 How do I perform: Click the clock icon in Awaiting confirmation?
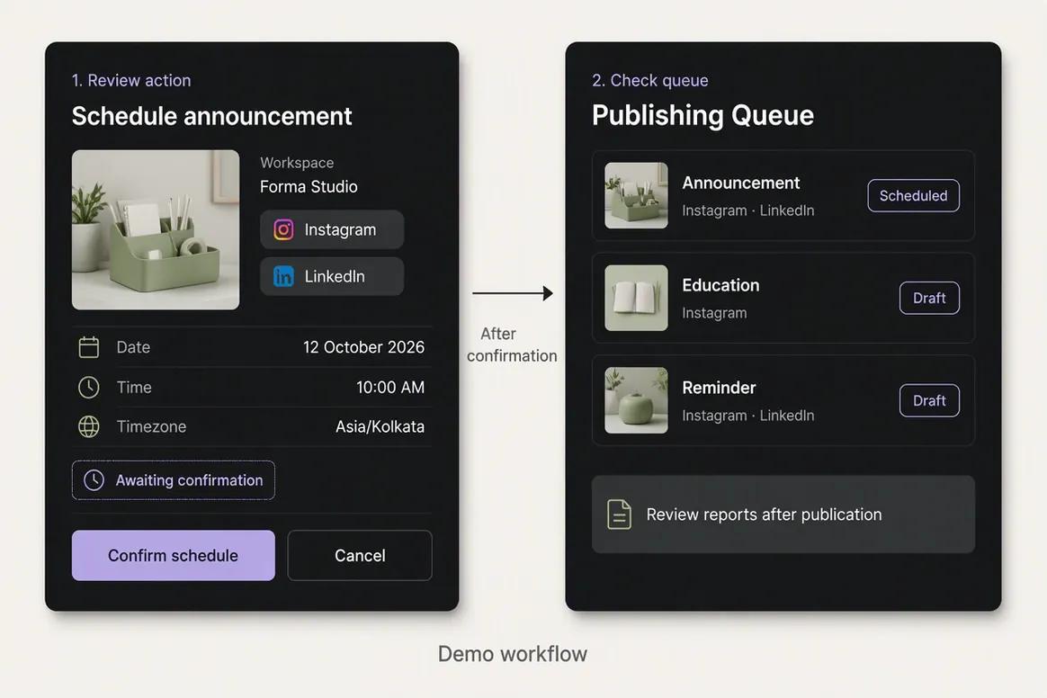pos(94,480)
